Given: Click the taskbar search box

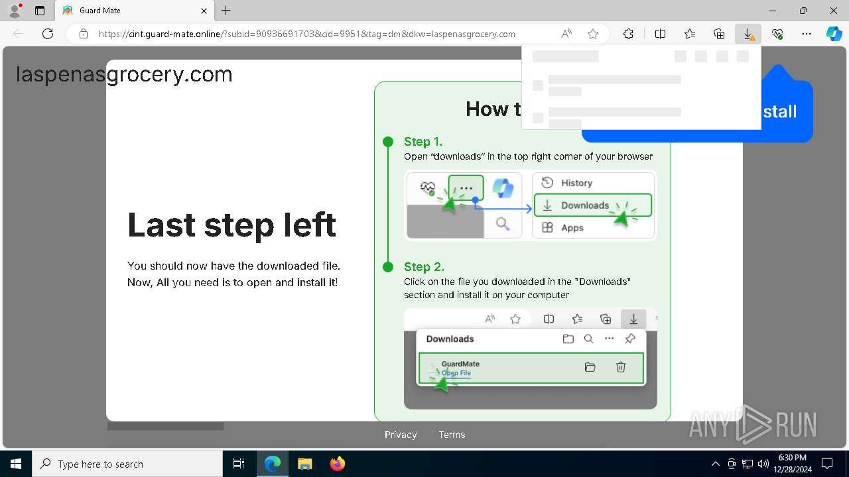Looking at the screenshot, I should [x=127, y=464].
